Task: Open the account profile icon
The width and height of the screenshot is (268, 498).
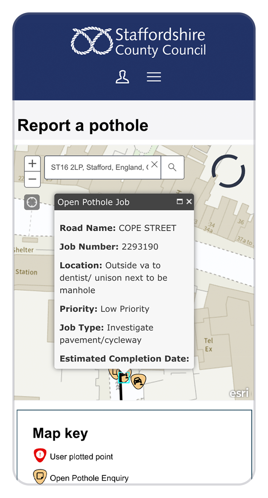Action: (x=122, y=77)
